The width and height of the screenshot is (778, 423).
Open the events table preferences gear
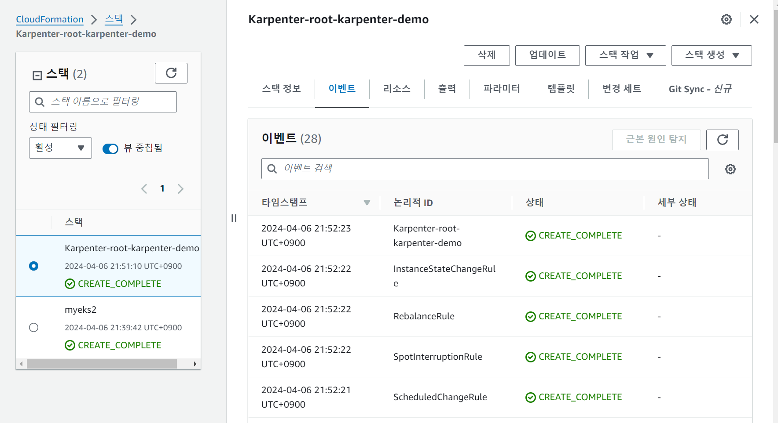tap(730, 169)
